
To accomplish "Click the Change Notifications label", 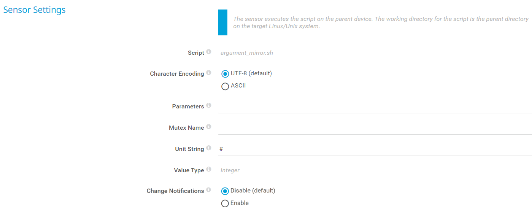I will (x=175, y=191).
